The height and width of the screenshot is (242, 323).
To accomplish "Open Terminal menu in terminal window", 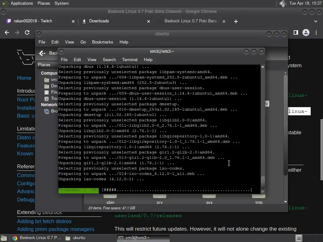I will pyautogui.click(x=130, y=60).
